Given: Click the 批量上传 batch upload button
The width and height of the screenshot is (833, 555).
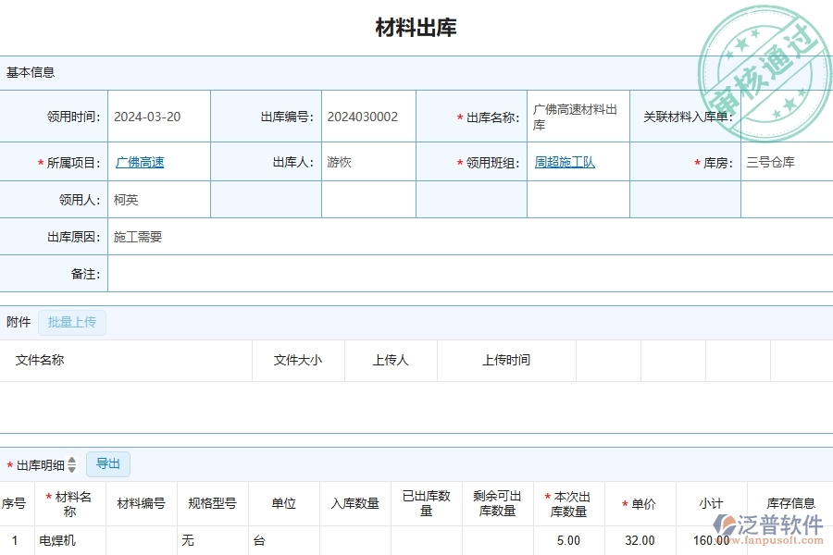Looking at the screenshot, I should [x=72, y=322].
